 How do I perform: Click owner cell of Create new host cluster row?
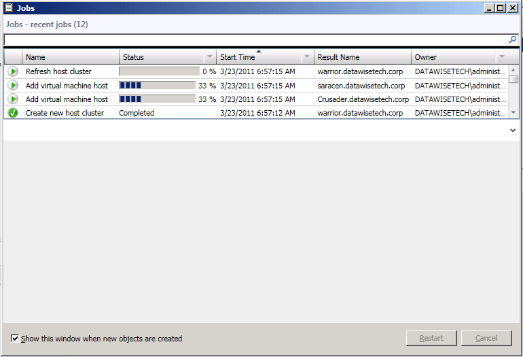pos(461,113)
